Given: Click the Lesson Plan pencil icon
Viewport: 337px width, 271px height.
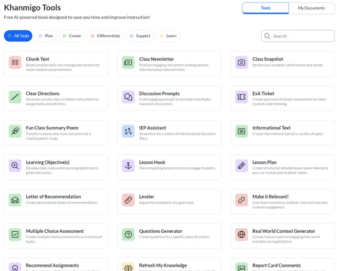Looking at the screenshot, I should click(x=241, y=165).
